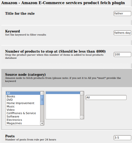This screenshot has width=132, height=143.
Task: Select All in the category list
Action: (23, 93)
